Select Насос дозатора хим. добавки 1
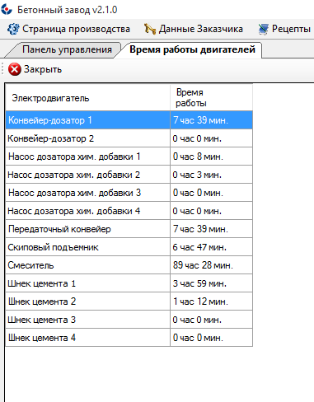This screenshot has width=314, height=402. pyautogui.click(x=129, y=157)
